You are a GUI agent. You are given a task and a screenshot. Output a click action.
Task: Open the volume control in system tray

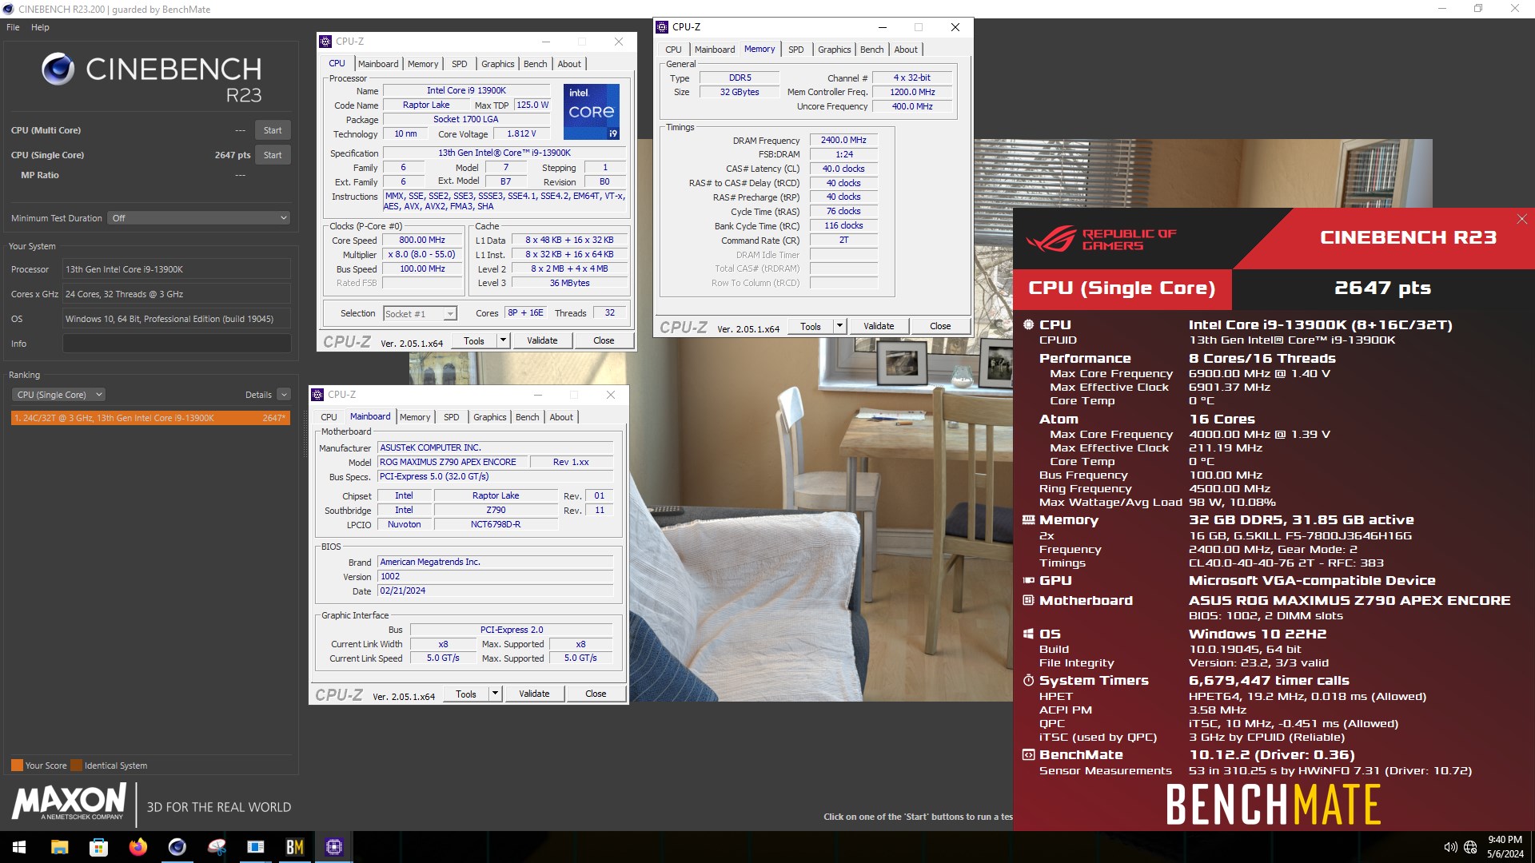point(1450,847)
